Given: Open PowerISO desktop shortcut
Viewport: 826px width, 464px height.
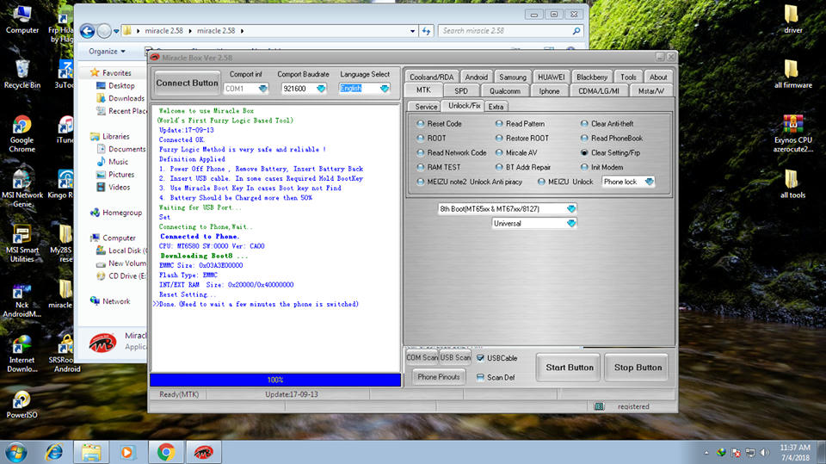Looking at the screenshot, I should (x=22, y=405).
